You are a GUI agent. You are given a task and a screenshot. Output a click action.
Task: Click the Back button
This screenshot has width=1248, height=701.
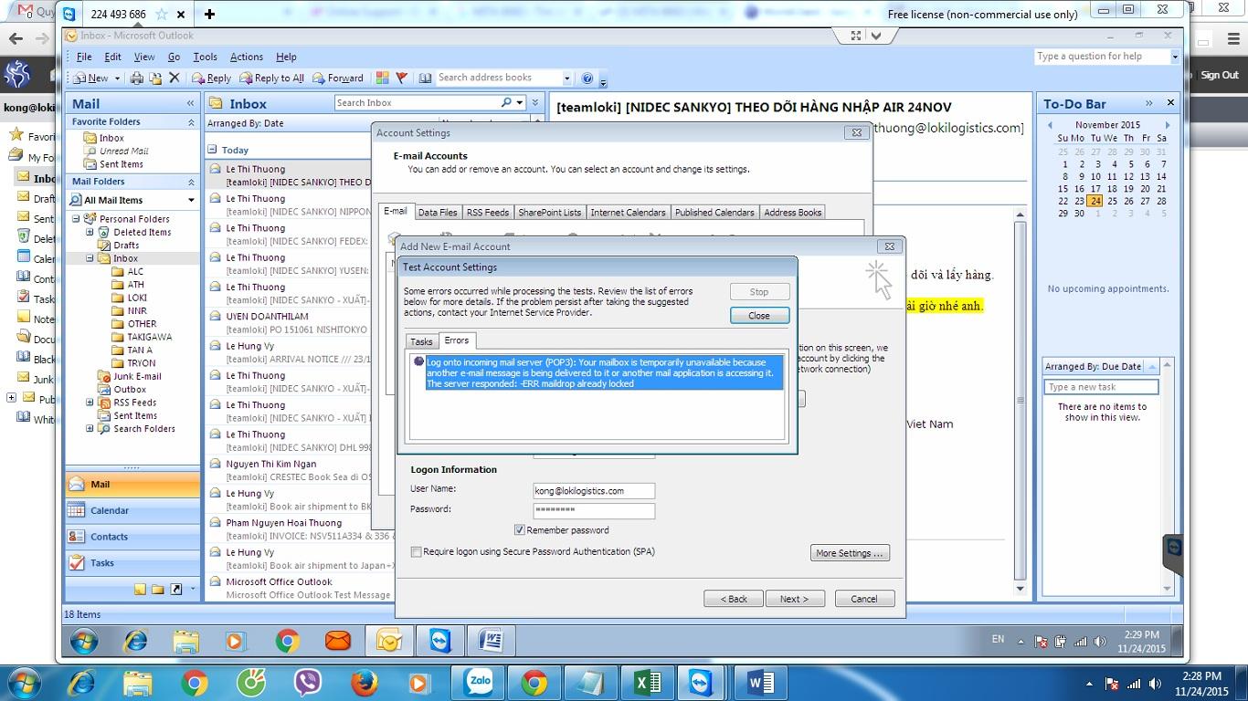[x=734, y=599]
